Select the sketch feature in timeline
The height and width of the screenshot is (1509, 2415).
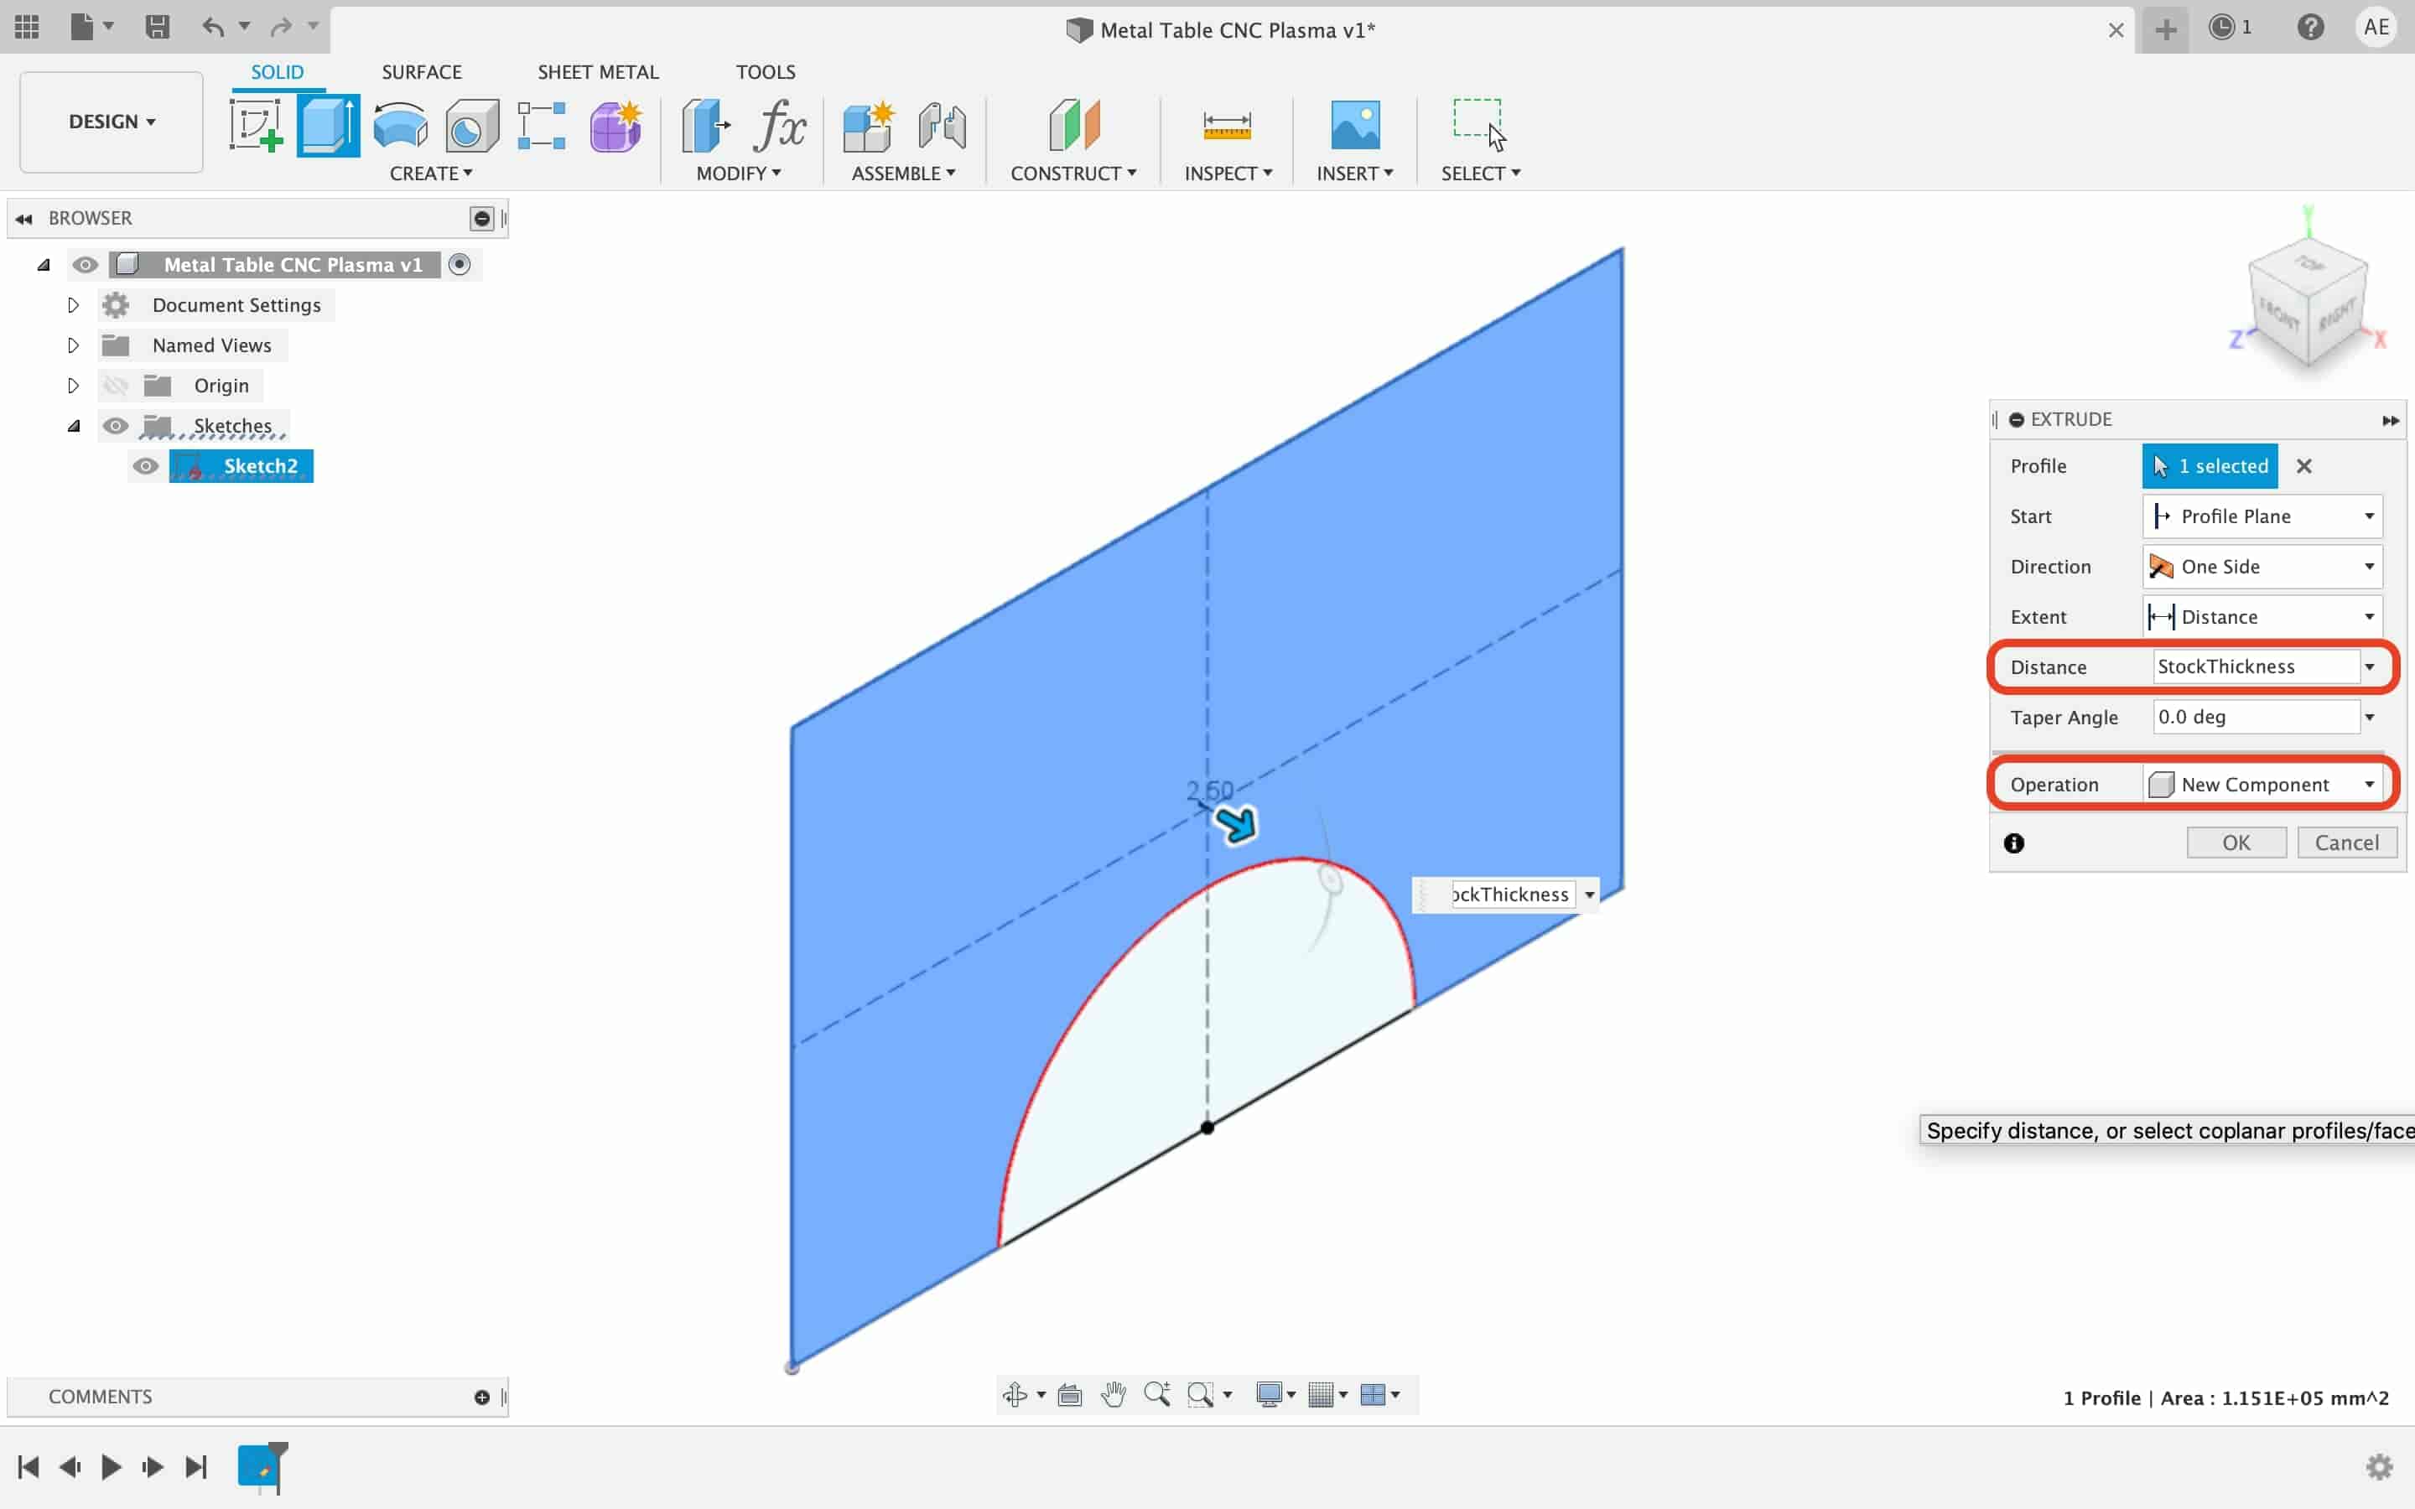[258, 1465]
